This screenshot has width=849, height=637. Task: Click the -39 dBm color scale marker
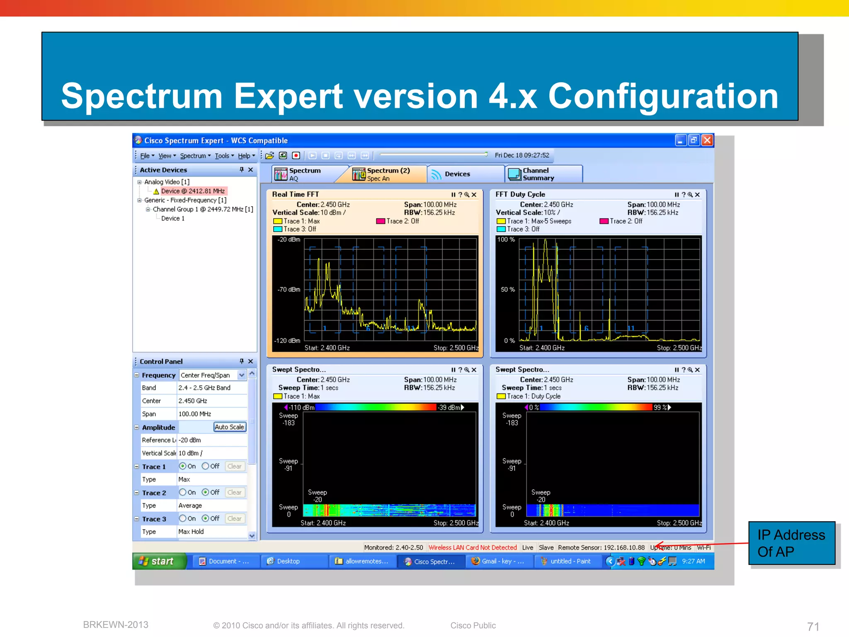click(463, 407)
